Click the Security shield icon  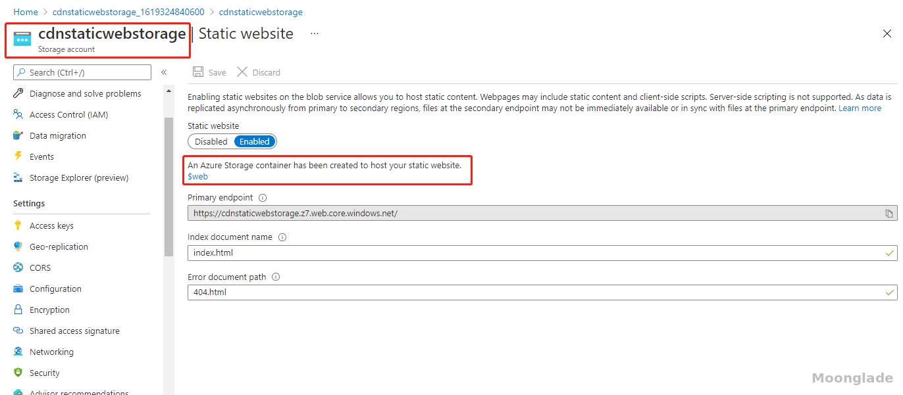[x=18, y=373]
